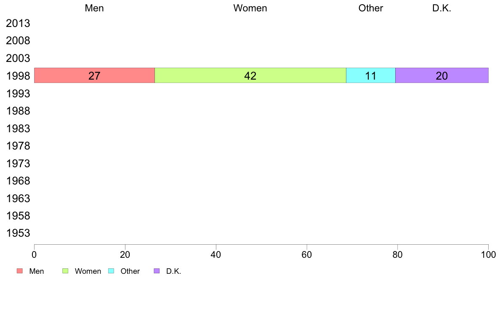Select the red Men bar segment labeled 27
The width and height of the screenshot is (500, 310).
tap(94, 75)
